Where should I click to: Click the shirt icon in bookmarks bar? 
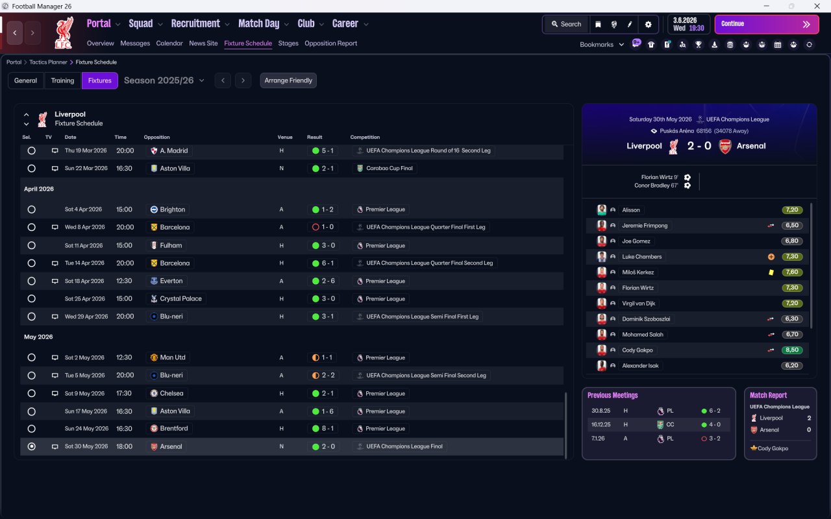(x=651, y=45)
